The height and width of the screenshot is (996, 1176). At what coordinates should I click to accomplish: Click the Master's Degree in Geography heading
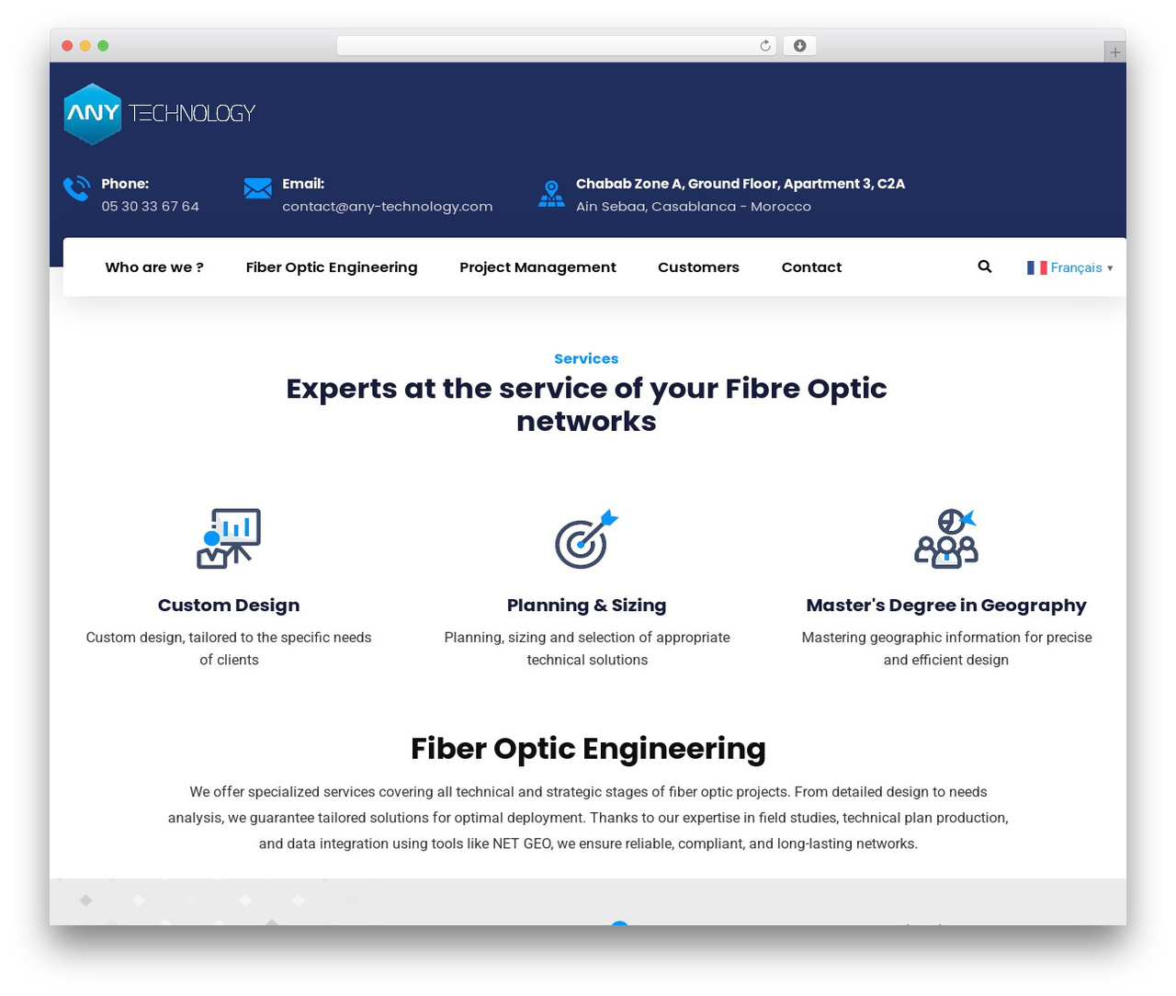pyautogui.click(x=946, y=605)
